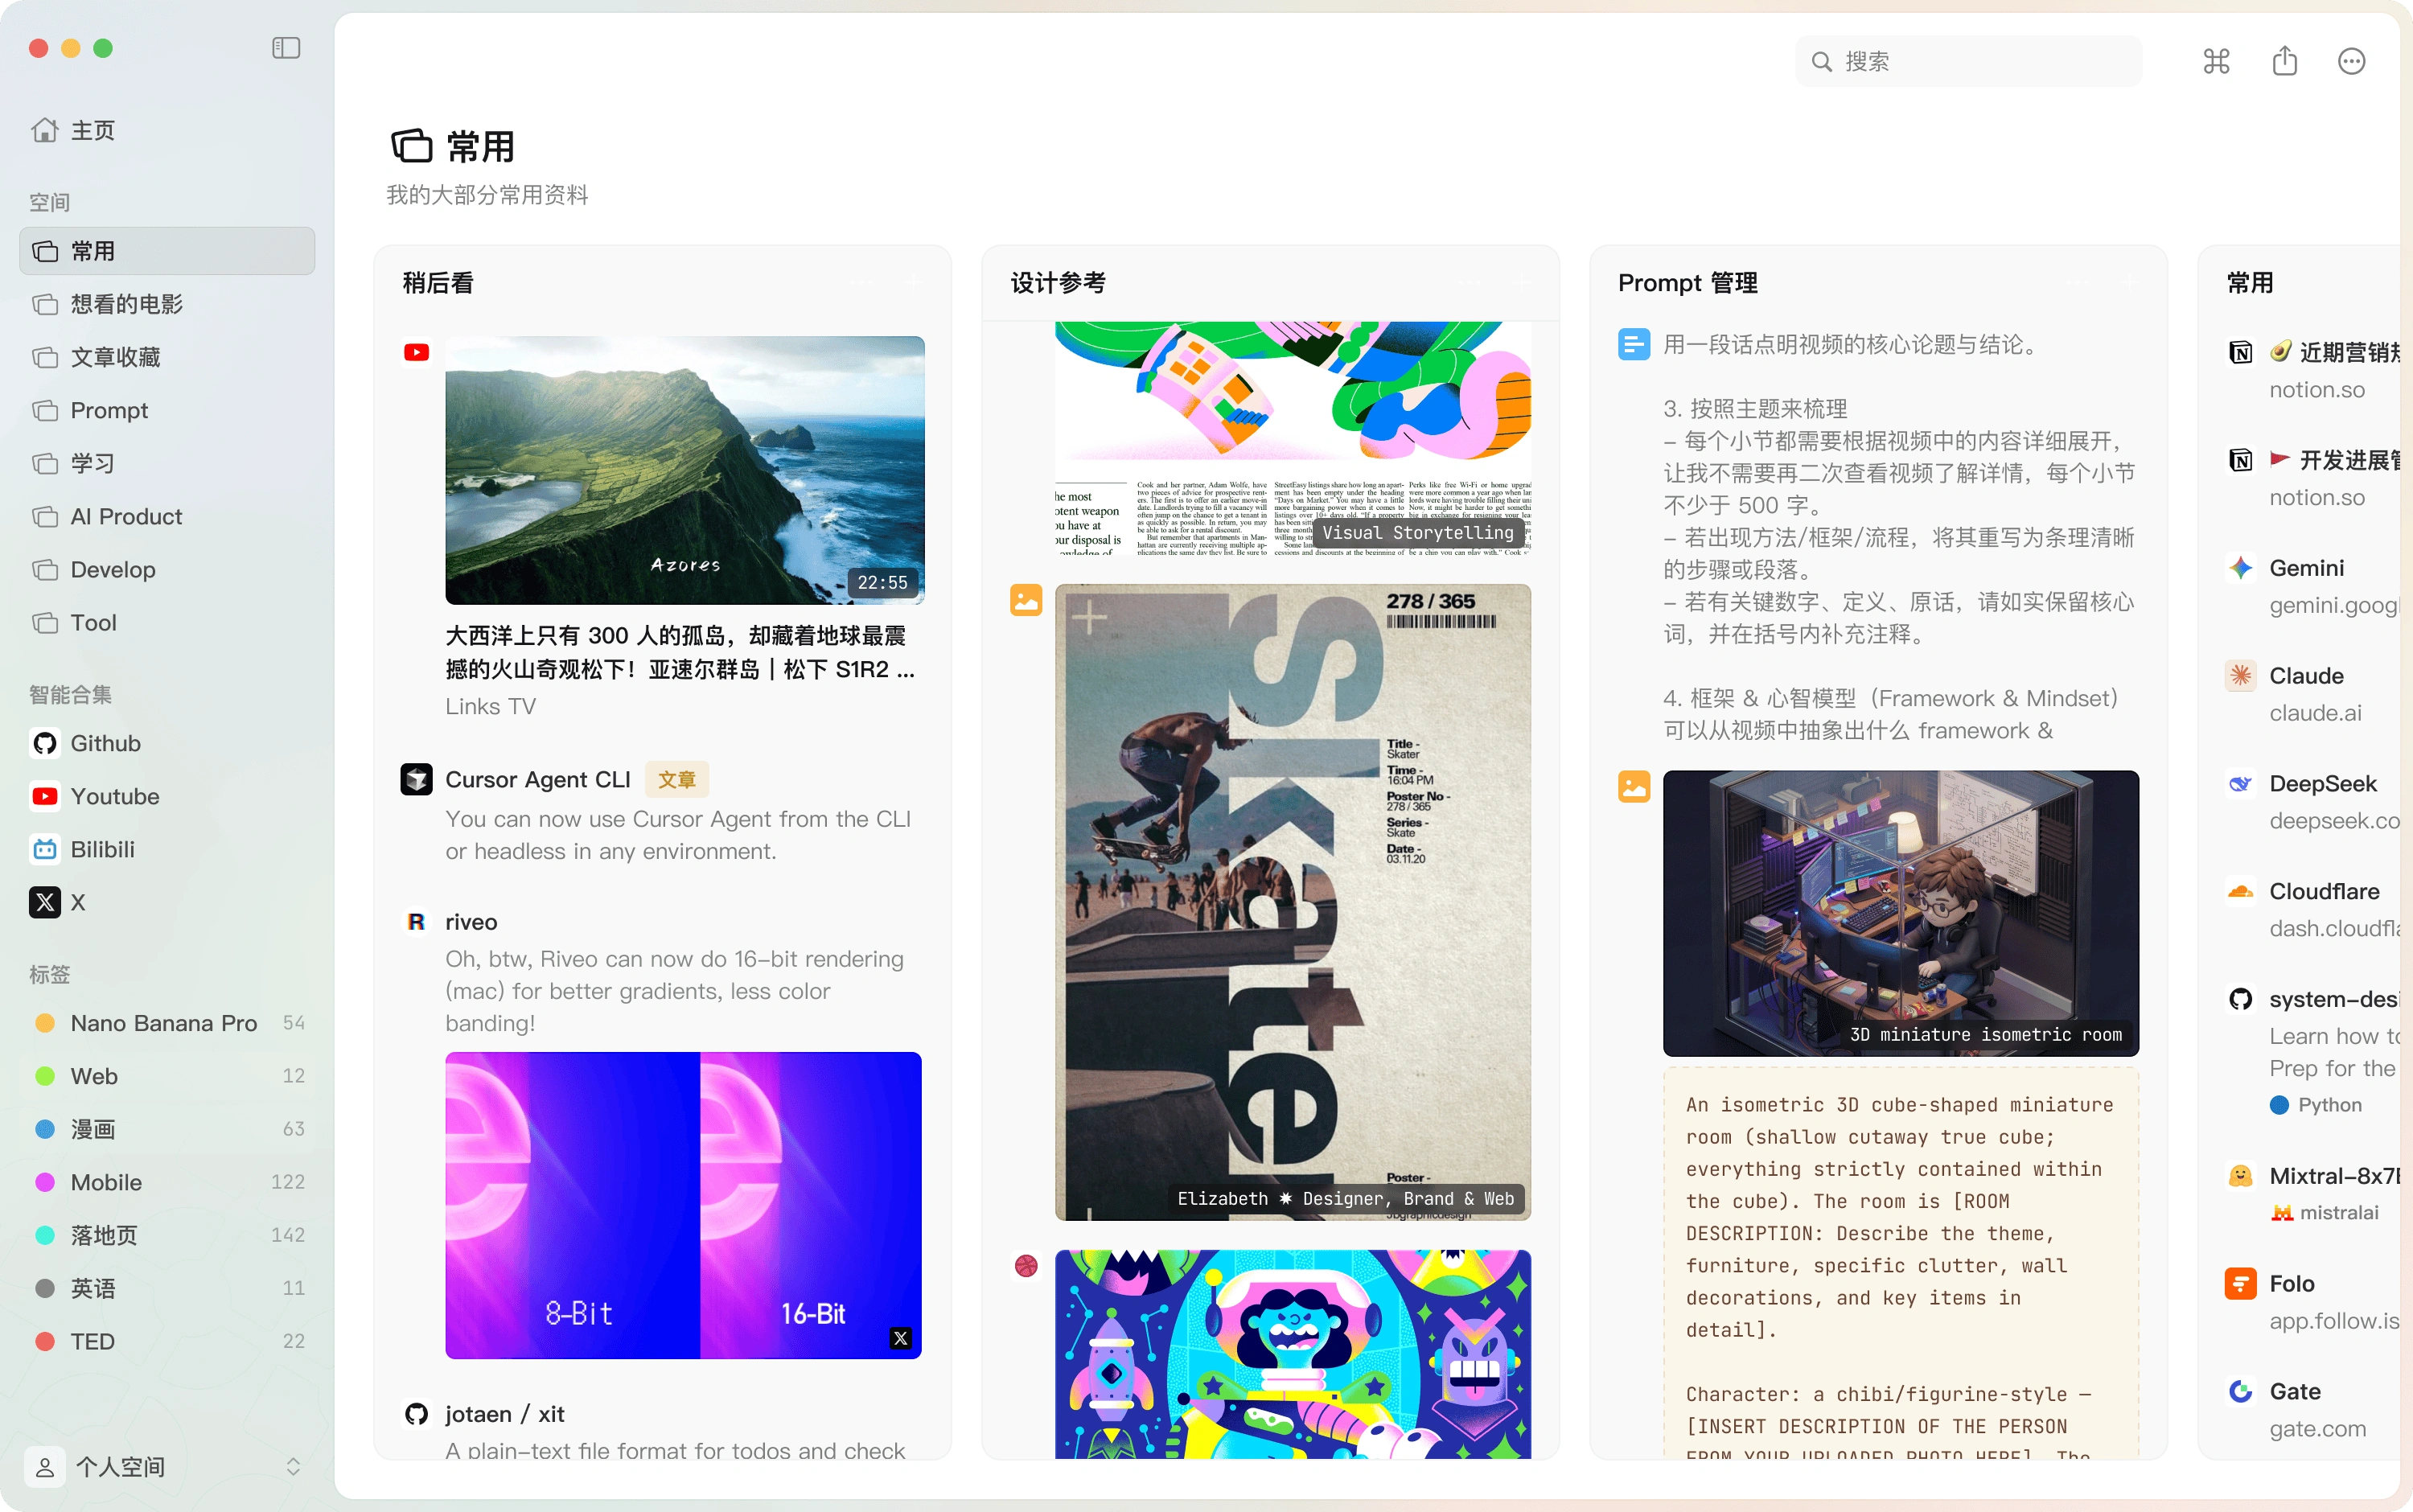Open the Github smart collection
This screenshot has height=1512, width=2413.
tap(104, 743)
